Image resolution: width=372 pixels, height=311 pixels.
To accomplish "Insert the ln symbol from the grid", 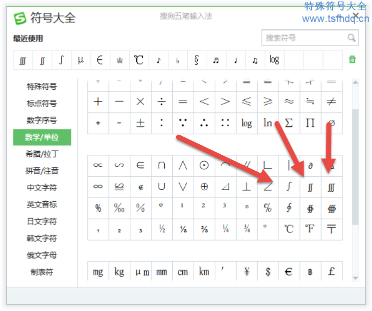I will coord(268,123).
